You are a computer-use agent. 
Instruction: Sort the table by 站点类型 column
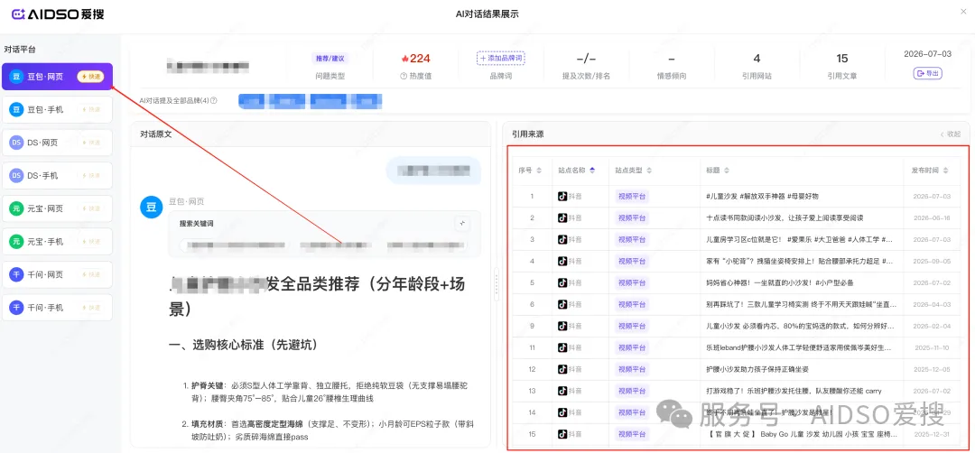pyautogui.click(x=649, y=171)
